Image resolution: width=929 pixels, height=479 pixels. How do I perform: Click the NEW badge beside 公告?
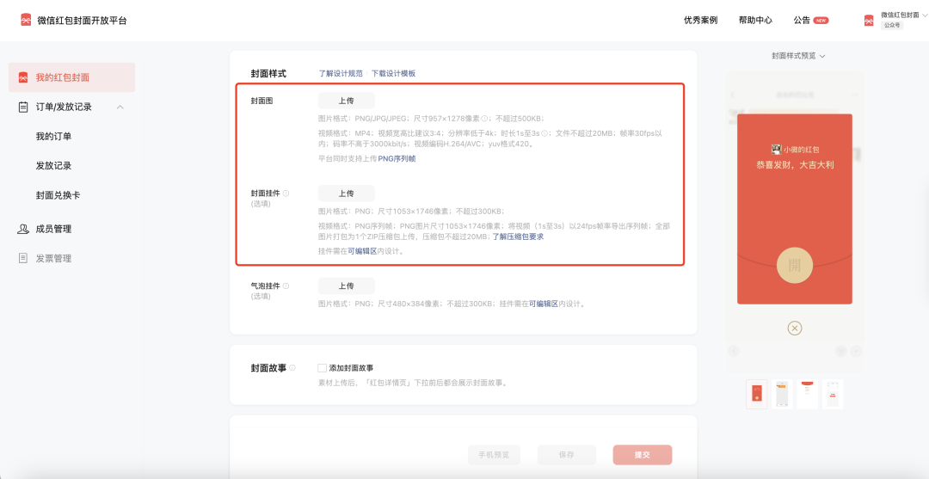pyautogui.click(x=821, y=20)
